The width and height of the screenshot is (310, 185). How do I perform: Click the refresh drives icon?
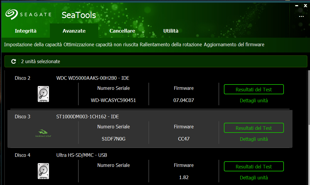pyautogui.click(x=13, y=61)
